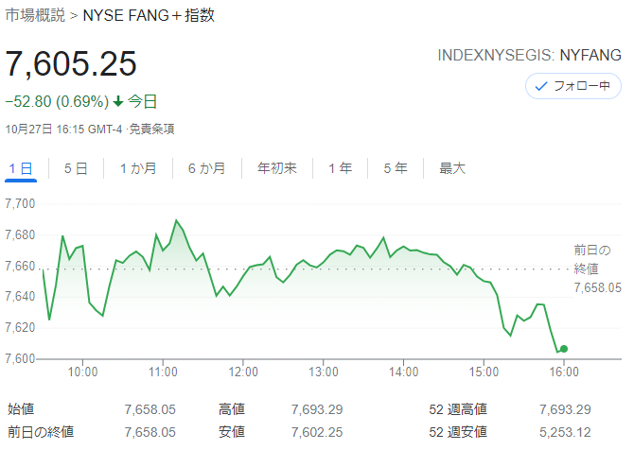Click the 前日の終値 7,658.05 chart annotation
Viewport: 634px width, 450px height.
tap(597, 269)
